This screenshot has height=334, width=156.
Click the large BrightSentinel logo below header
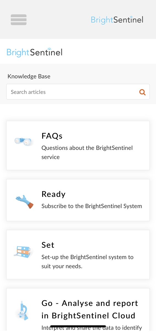35,52
